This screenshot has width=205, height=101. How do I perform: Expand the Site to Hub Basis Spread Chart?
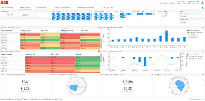pyautogui.click(x=203, y=51)
